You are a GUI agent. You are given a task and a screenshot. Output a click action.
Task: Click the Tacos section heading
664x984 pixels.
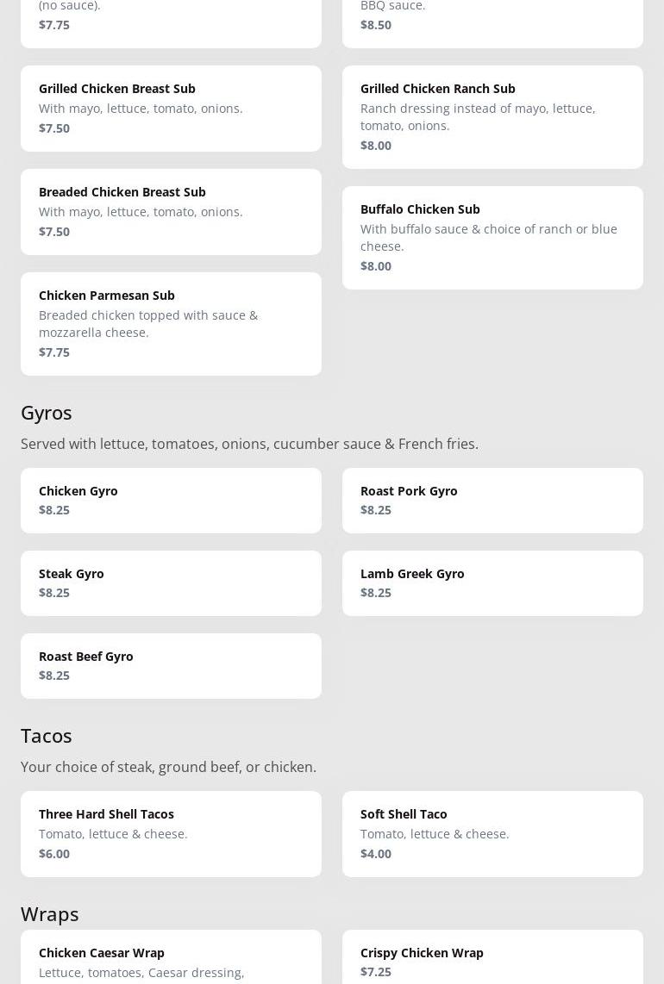(47, 736)
